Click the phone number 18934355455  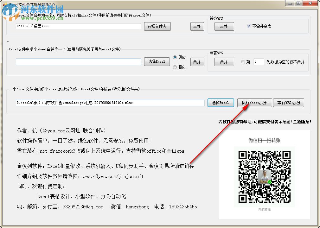183,206
